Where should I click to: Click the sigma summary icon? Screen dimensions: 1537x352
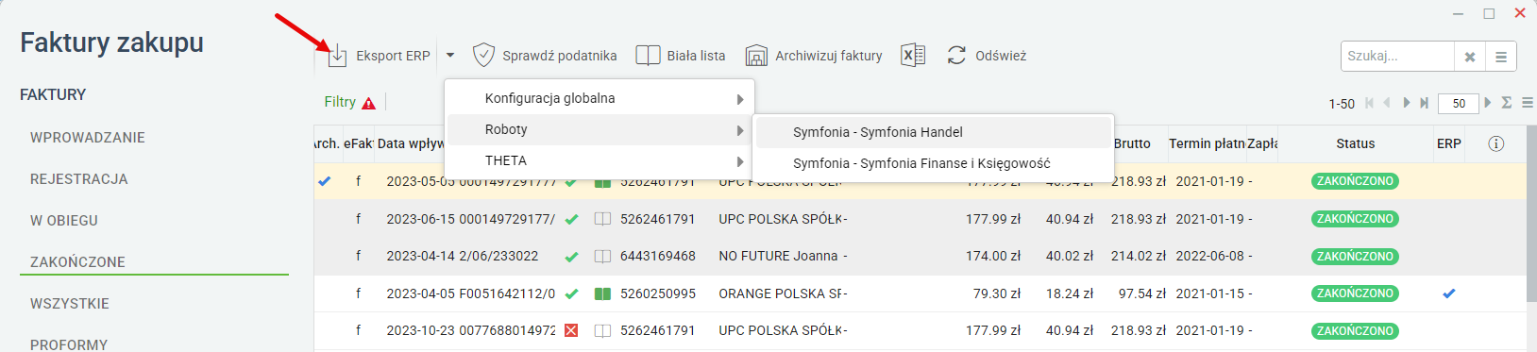click(x=1507, y=102)
